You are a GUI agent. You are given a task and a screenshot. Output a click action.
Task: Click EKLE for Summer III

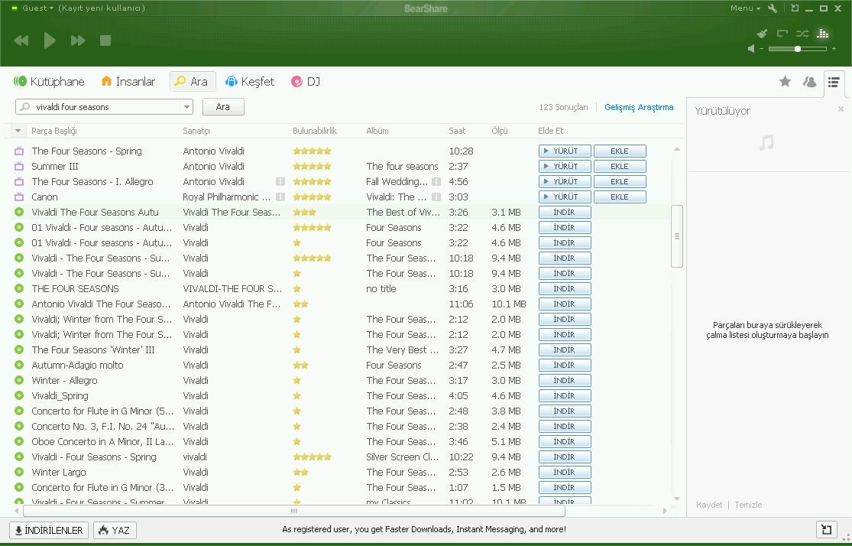click(x=620, y=167)
